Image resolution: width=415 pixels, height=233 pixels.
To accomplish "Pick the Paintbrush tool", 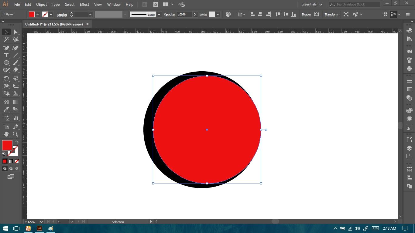I will click(15, 62).
